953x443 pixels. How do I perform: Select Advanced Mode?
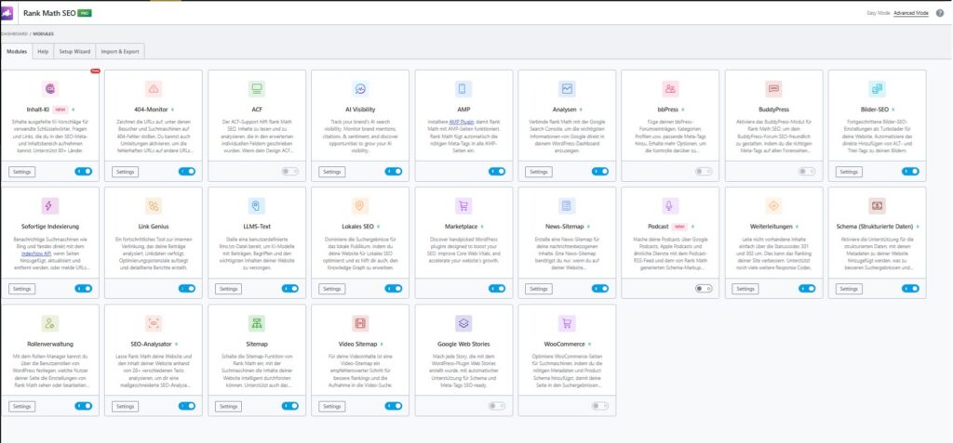click(x=911, y=13)
